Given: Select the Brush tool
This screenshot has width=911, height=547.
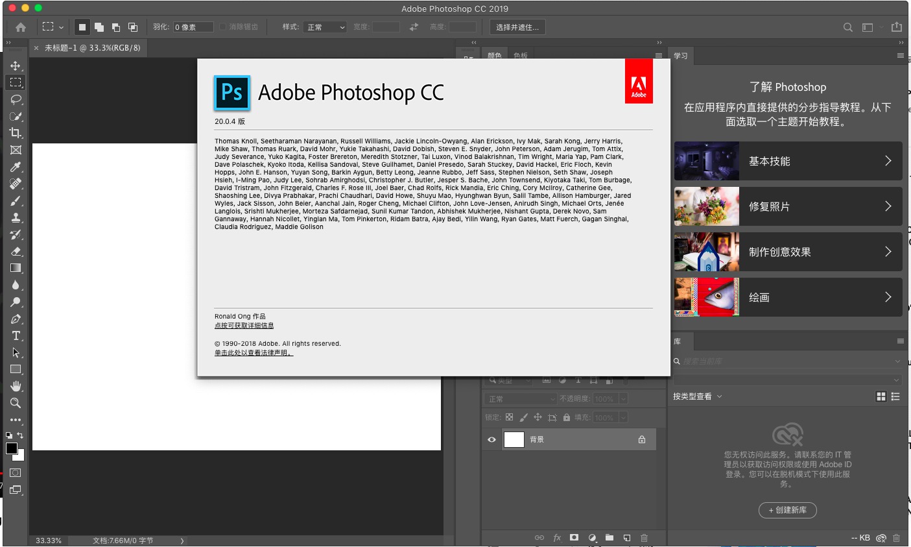Looking at the screenshot, I should [x=16, y=201].
